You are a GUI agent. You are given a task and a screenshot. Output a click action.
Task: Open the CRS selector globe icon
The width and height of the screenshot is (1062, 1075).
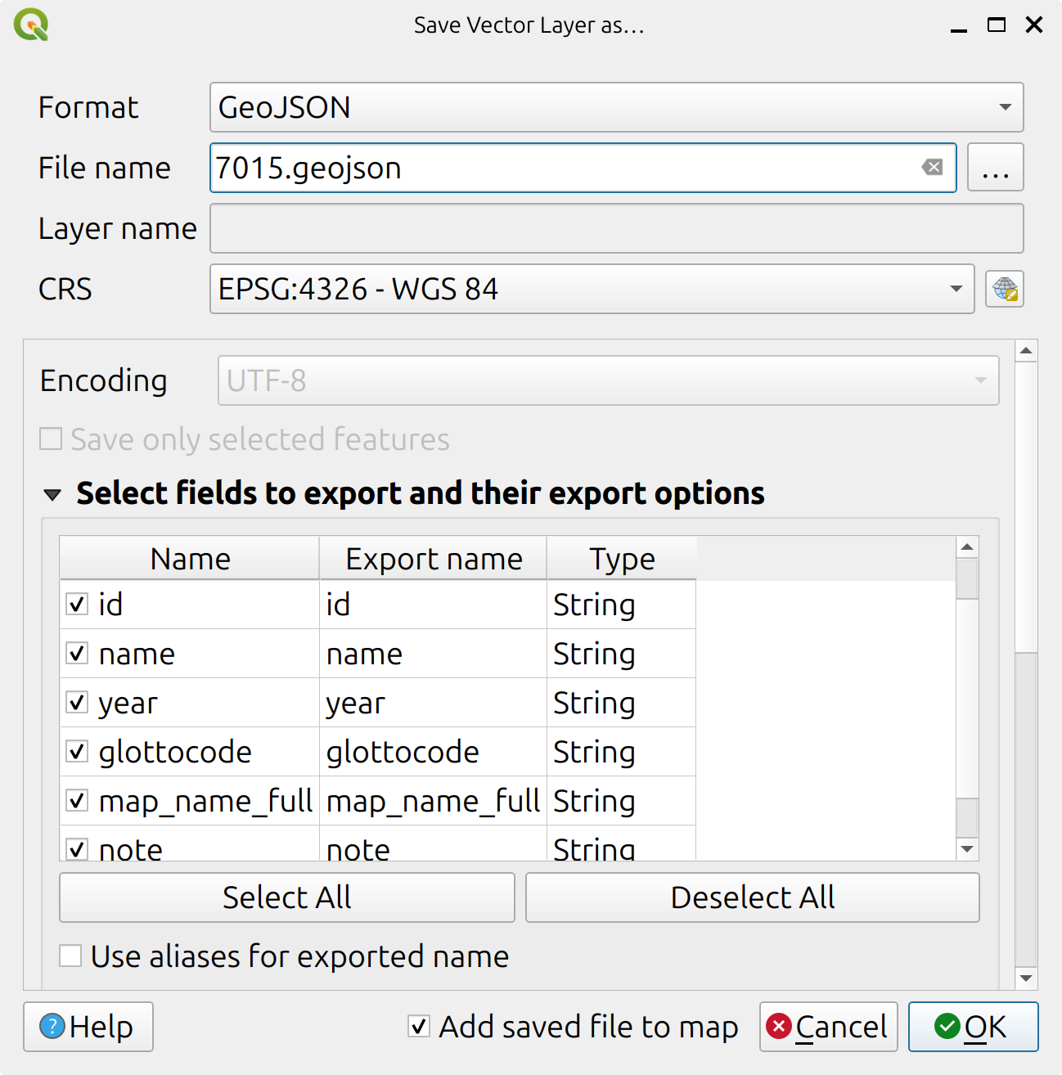[x=1006, y=290]
